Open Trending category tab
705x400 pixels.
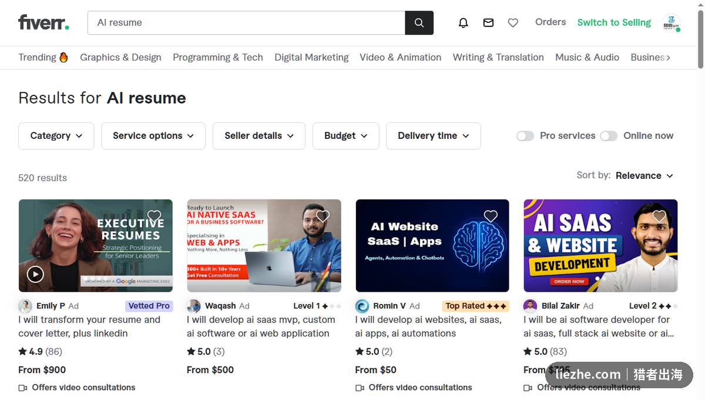(43, 57)
